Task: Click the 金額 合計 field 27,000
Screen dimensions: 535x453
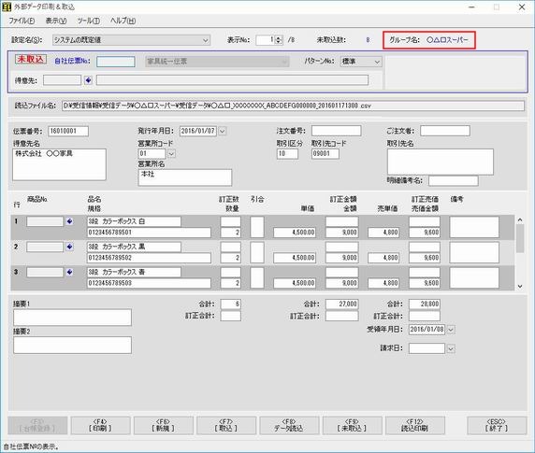Action: 342,304
